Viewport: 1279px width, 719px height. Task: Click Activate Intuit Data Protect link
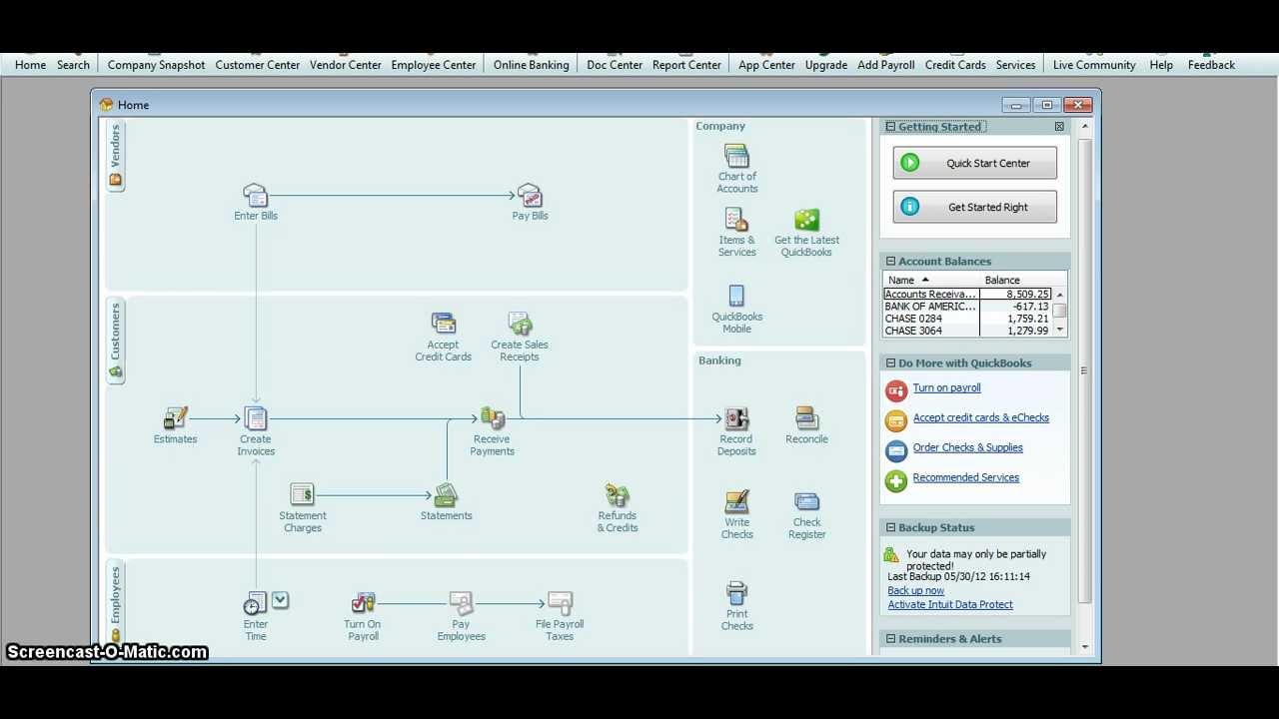pos(950,604)
